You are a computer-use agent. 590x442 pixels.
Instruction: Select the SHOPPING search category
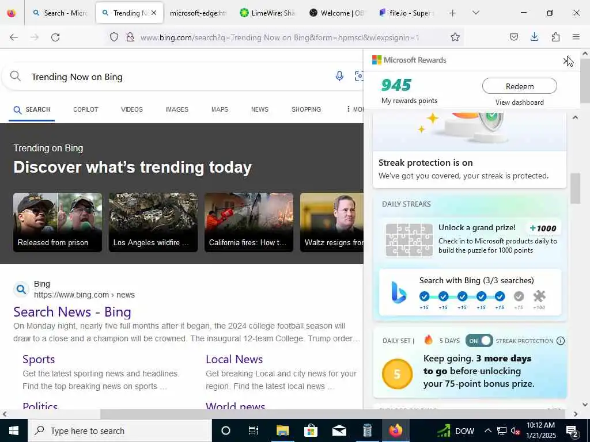(306, 109)
